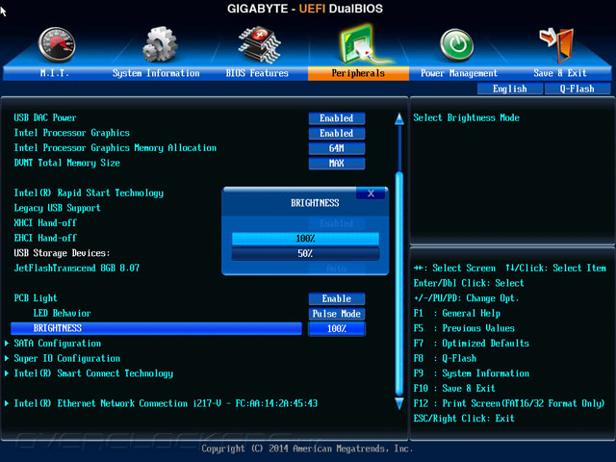Click the highlighted BRIGHTNESS row
616x462 pixels.
(x=156, y=328)
